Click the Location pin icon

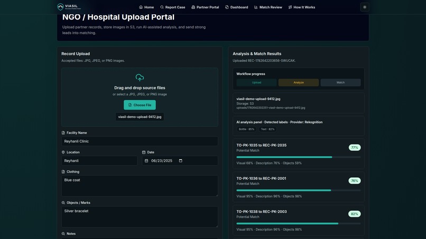[63, 152]
